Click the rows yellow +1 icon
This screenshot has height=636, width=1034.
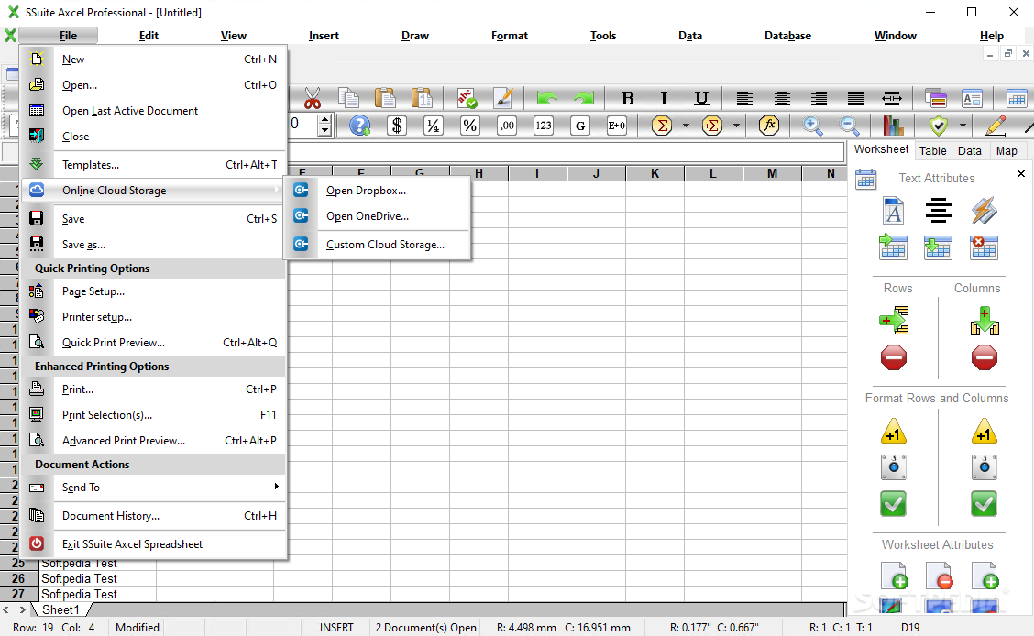point(894,431)
